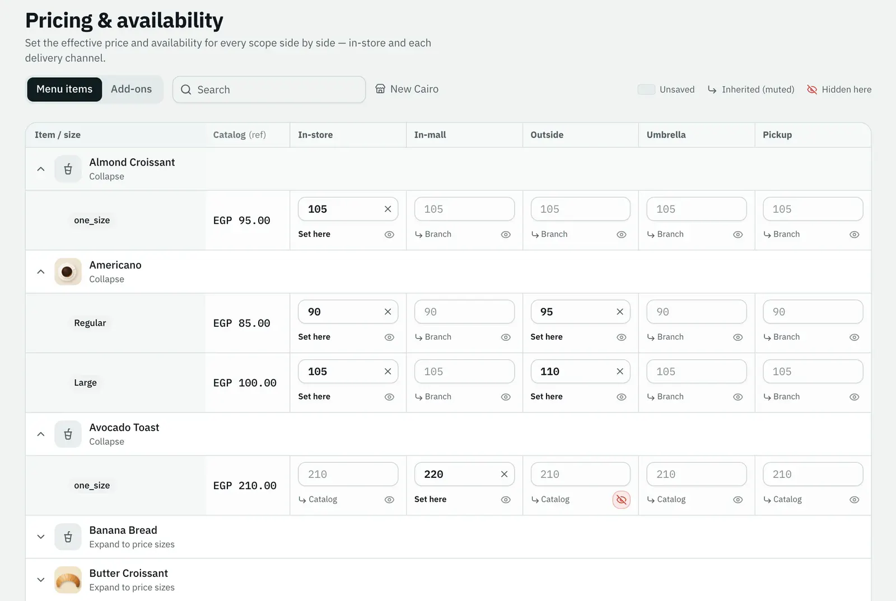Viewport: 896px width, 601px height.
Task: Toggle Avocado Toast Pickup visibility eye
Action: click(x=854, y=500)
